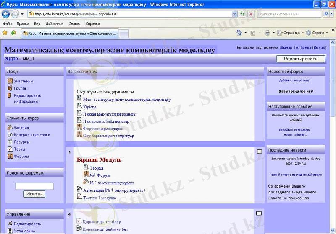Click the №1 Форум forum icon
The height and width of the screenshot is (234, 336).
coord(86,174)
